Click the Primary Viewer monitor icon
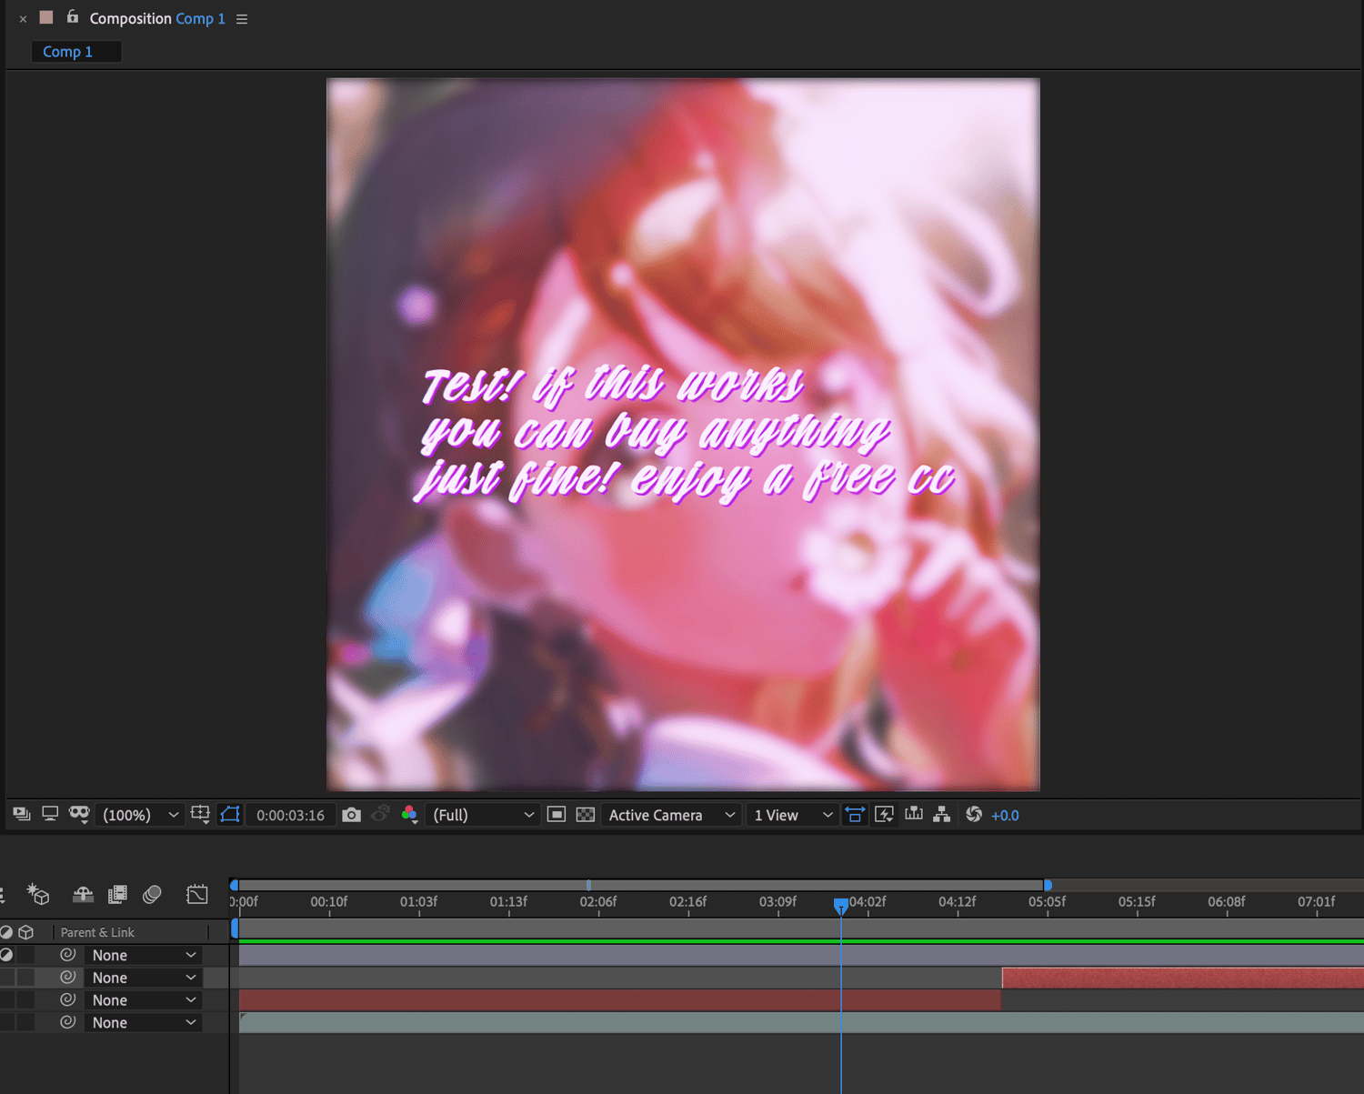The width and height of the screenshot is (1364, 1094). click(x=50, y=814)
